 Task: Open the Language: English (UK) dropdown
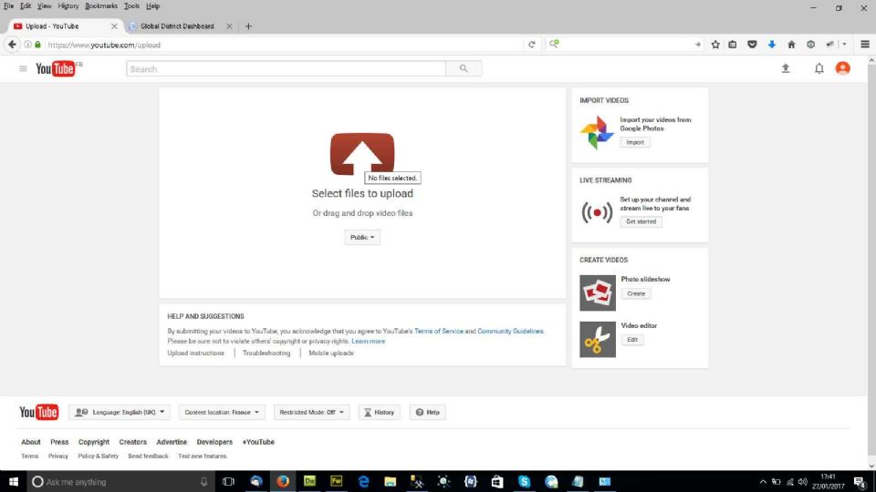click(120, 412)
